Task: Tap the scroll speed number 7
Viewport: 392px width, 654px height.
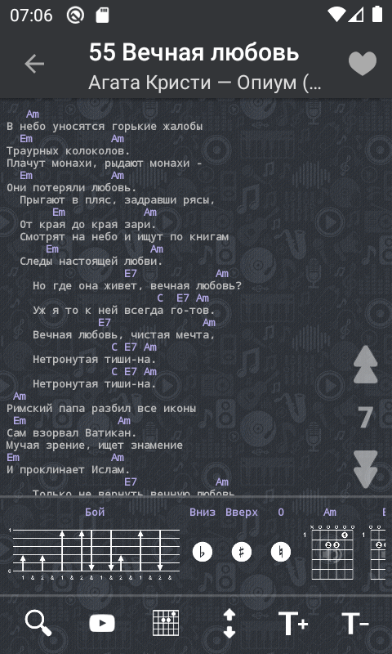Action: click(365, 418)
